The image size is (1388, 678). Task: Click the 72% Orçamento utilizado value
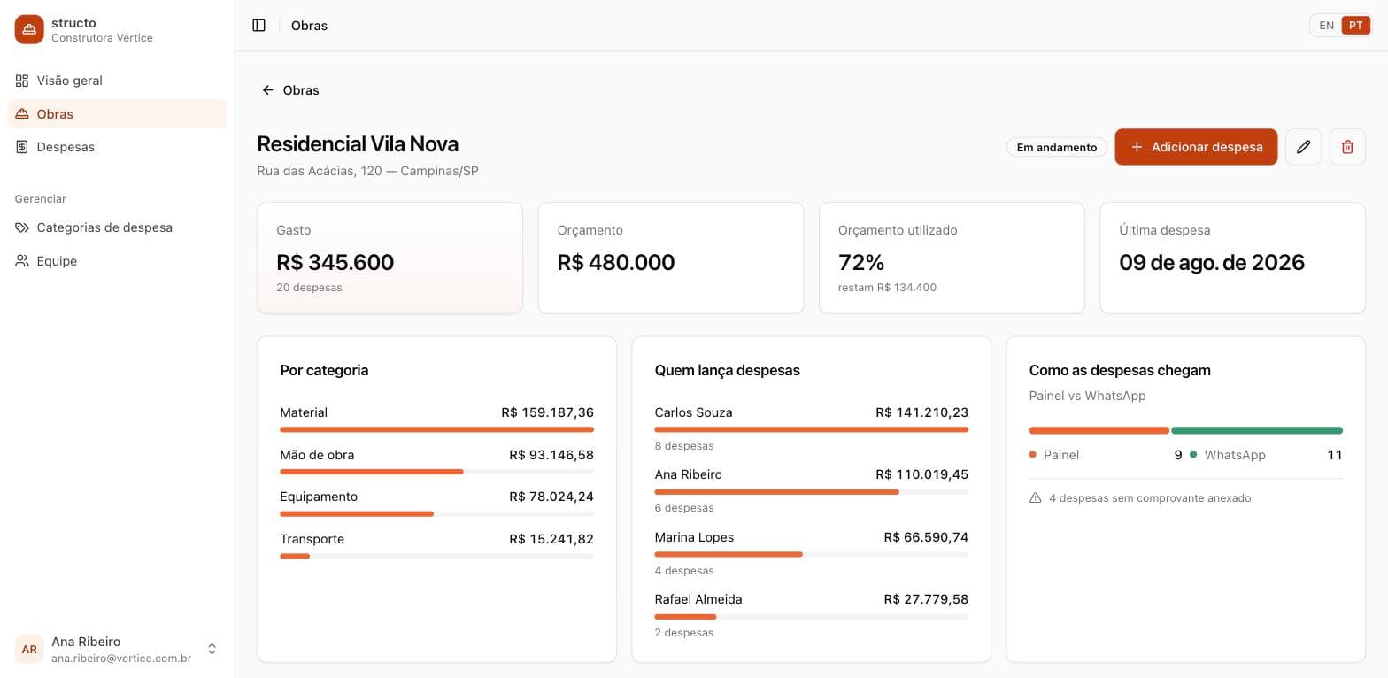click(861, 262)
